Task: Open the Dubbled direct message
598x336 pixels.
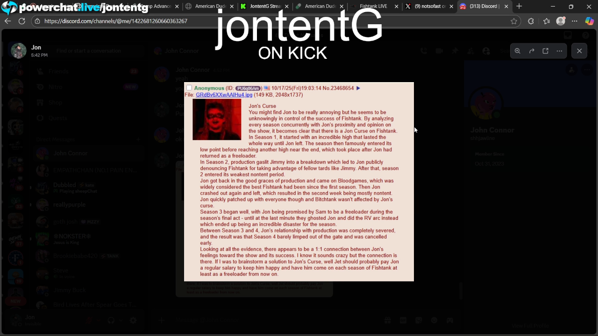Action: [x=88, y=188]
